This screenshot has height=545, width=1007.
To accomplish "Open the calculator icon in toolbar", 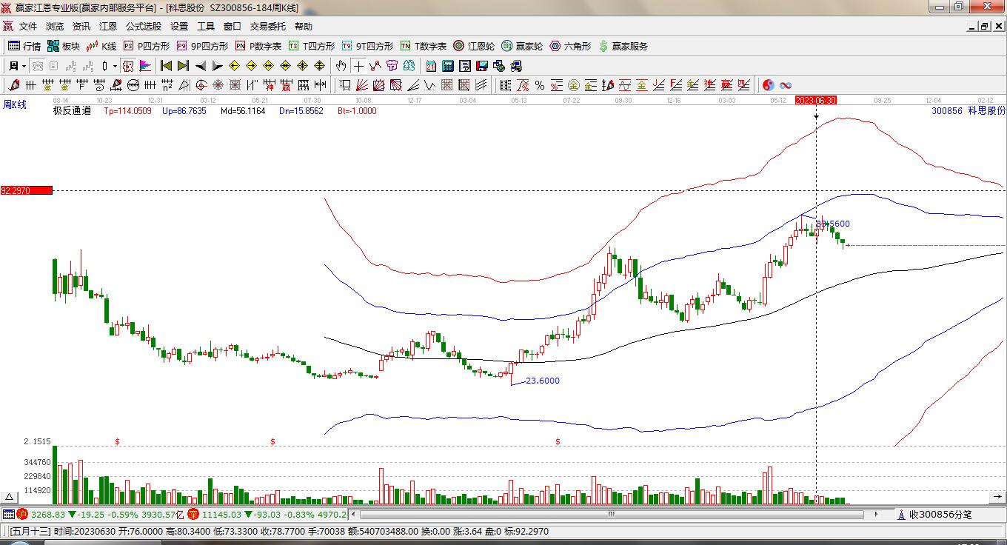I will tap(447, 66).
